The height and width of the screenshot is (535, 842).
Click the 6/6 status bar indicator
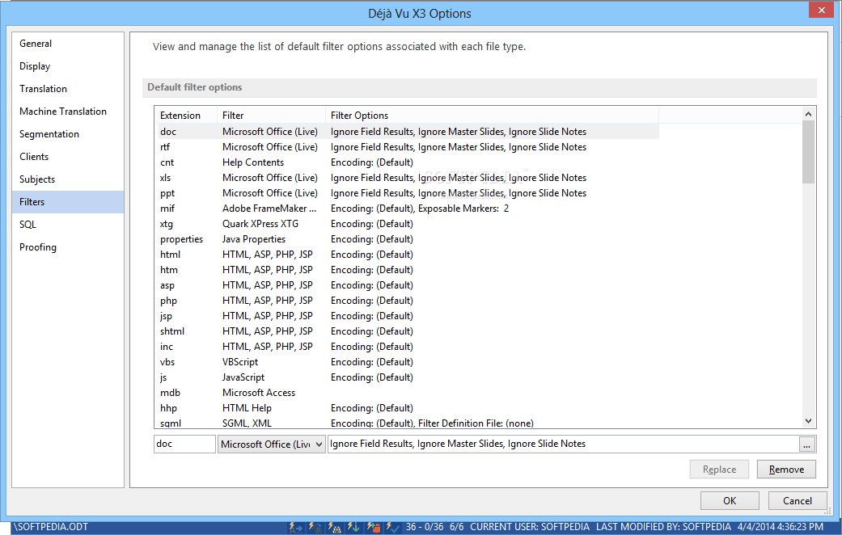click(x=456, y=527)
